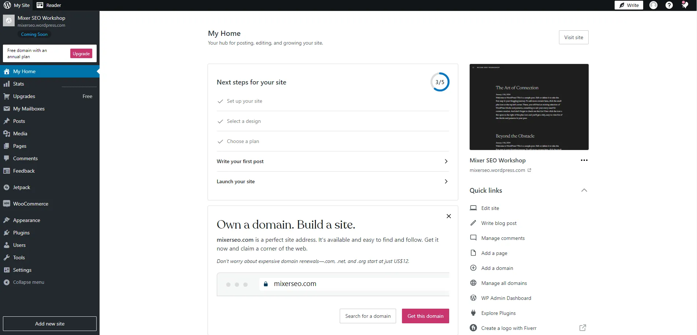Open the Reader icon in top bar
Image resolution: width=697 pixels, height=335 pixels.
pyautogui.click(x=40, y=5)
